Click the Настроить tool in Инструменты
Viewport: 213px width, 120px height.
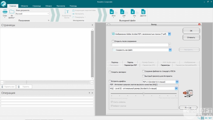(78, 14)
